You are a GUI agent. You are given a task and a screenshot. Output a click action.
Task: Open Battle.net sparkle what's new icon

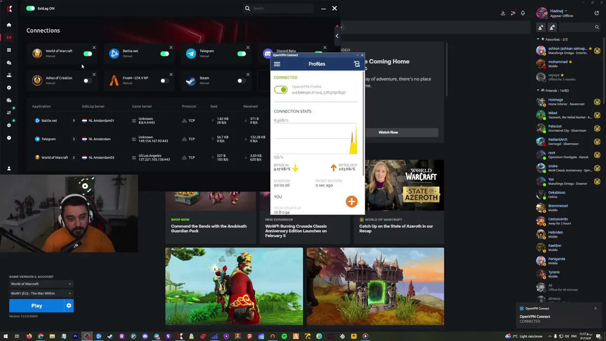[513, 13]
